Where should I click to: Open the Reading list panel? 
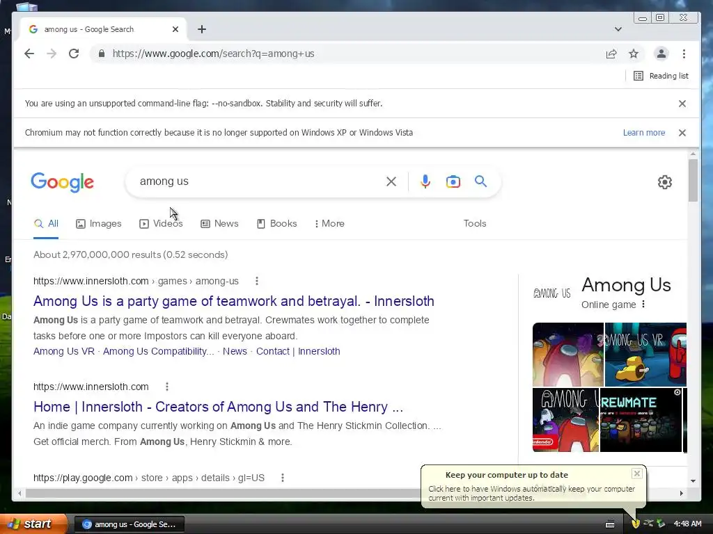(661, 76)
